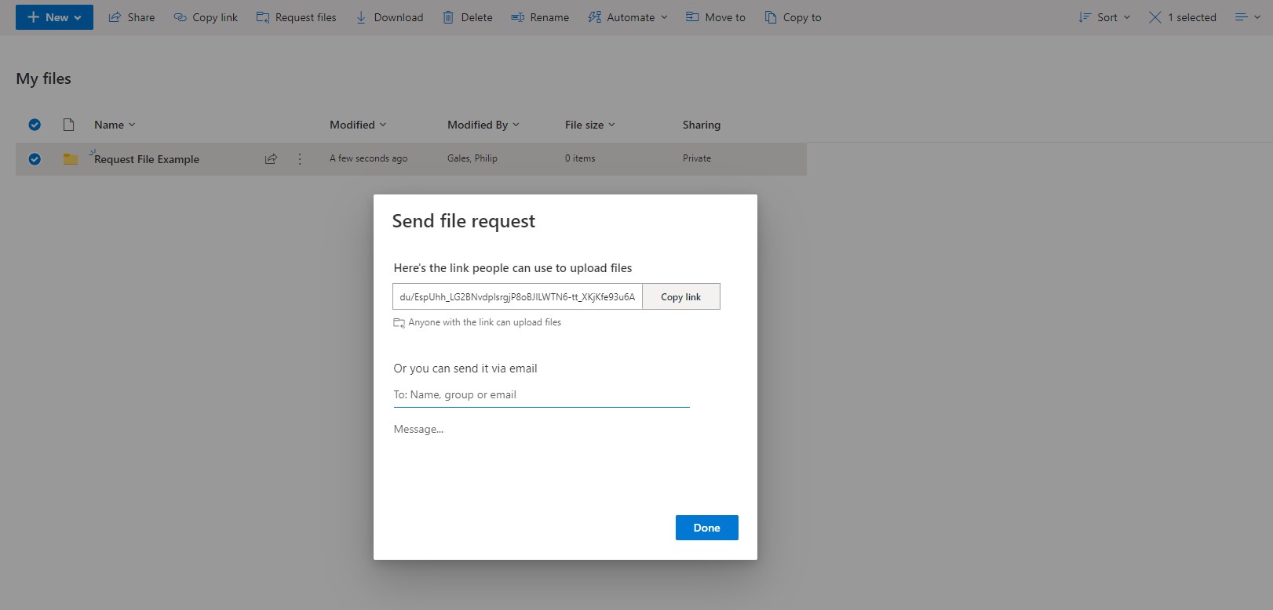Click the Move to icon
The width and height of the screenshot is (1273, 610).
tap(692, 17)
